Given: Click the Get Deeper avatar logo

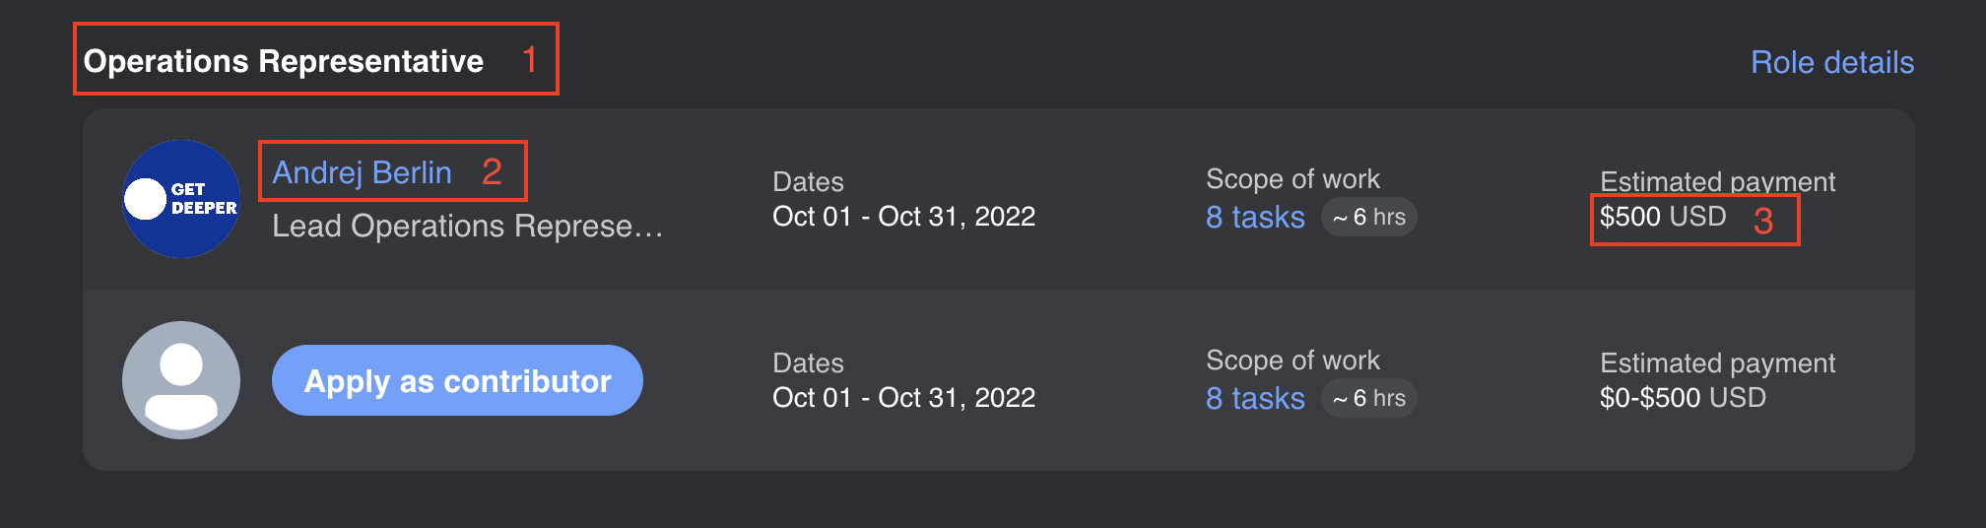Looking at the screenshot, I should click(x=181, y=199).
